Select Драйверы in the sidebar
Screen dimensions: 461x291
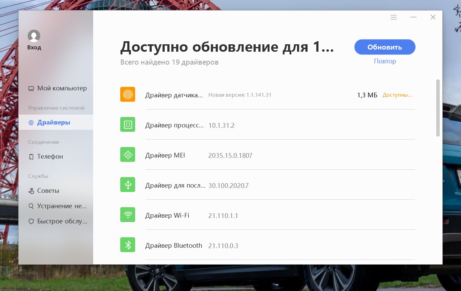pos(56,122)
